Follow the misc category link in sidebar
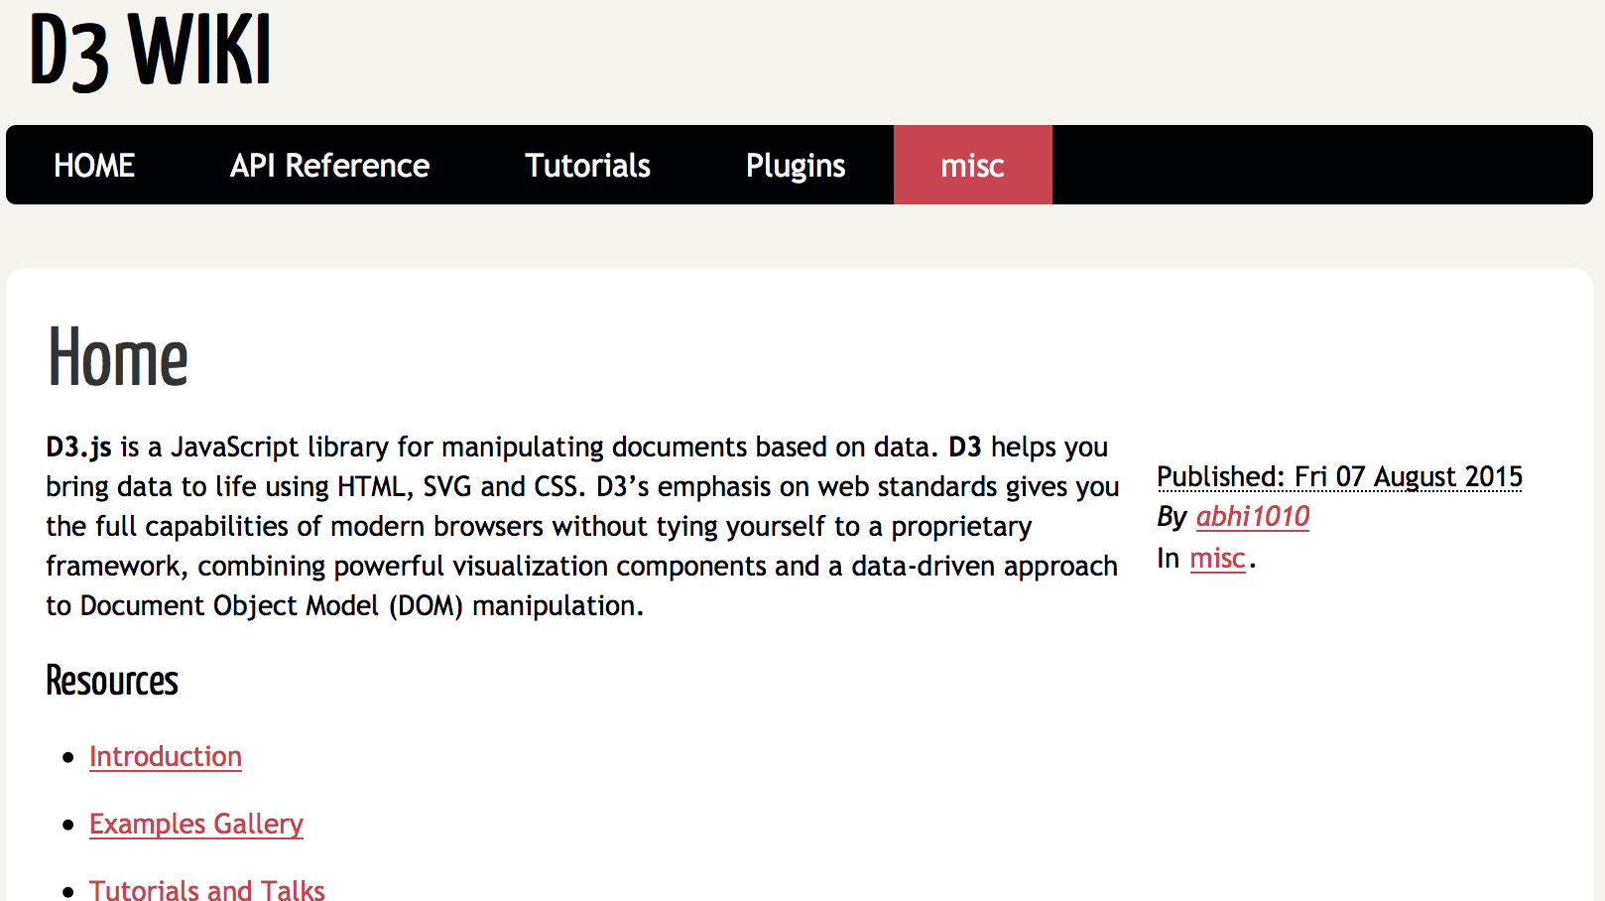Screen dimensions: 1605x901 click(1217, 559)
